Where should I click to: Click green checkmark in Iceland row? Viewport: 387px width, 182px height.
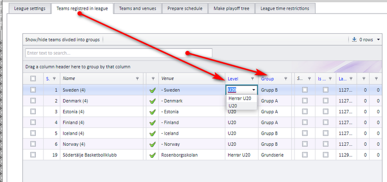tap(152, 134)
